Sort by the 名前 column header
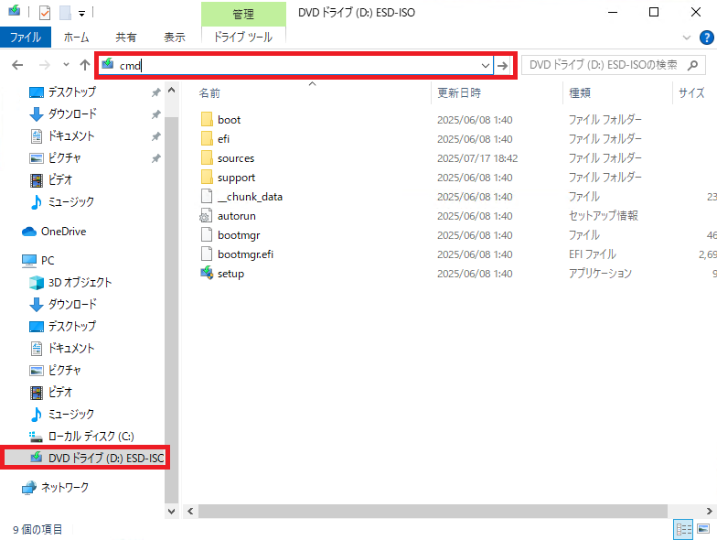Image resolution: width=717 pixels, height=540 pixels. pyautogui.click(x=209, y=93)
